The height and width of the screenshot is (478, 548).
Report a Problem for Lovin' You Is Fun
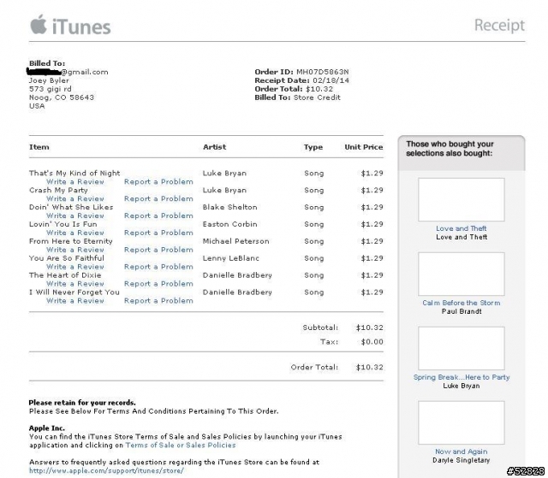(x=158, y=233)
